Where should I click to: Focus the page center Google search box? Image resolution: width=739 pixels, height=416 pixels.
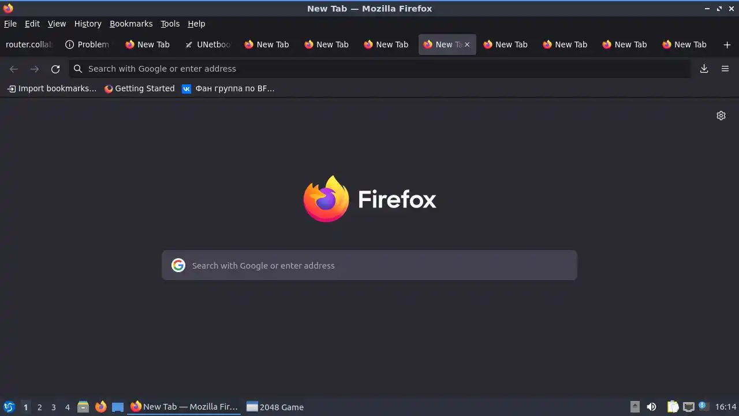(369, 265)
